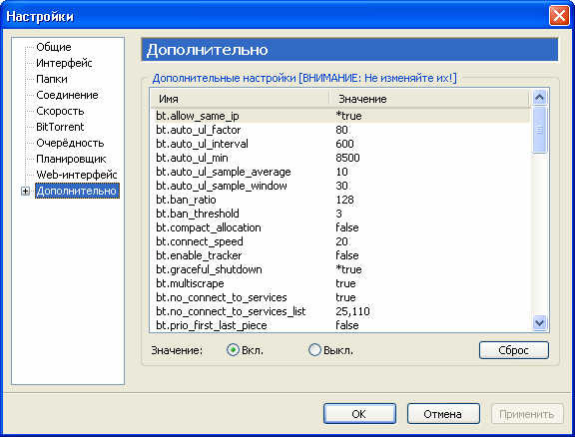Select the Дополнительно tree item

pyautogui.click(x=77, y=191)
